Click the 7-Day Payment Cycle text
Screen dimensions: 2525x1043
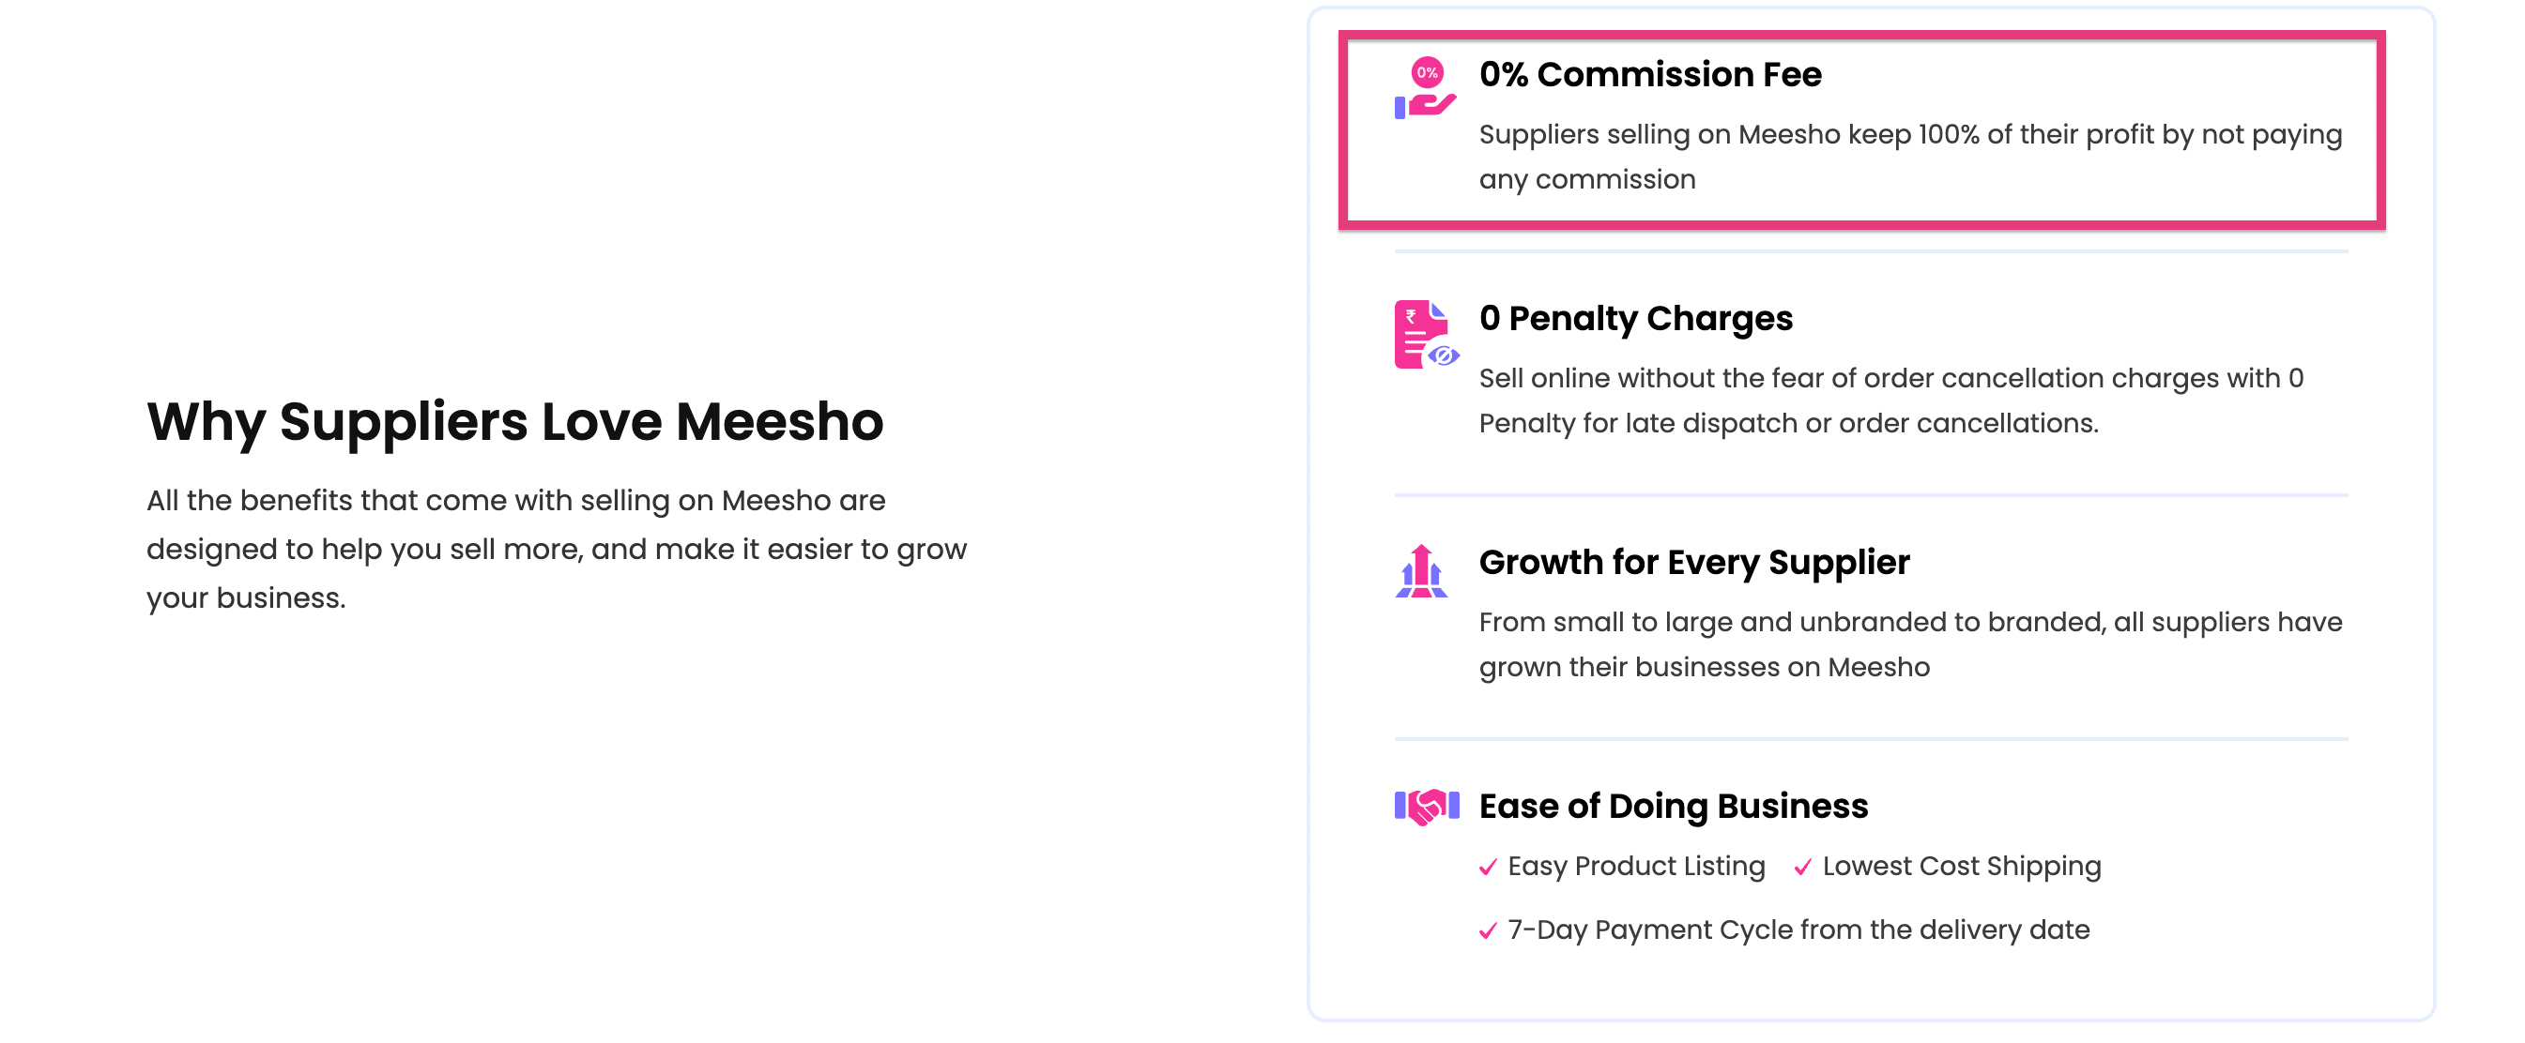point(1798,930)
